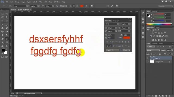Select the Crop tool
The height and width of the screenshot is (97, 174).
click(2, 21)
